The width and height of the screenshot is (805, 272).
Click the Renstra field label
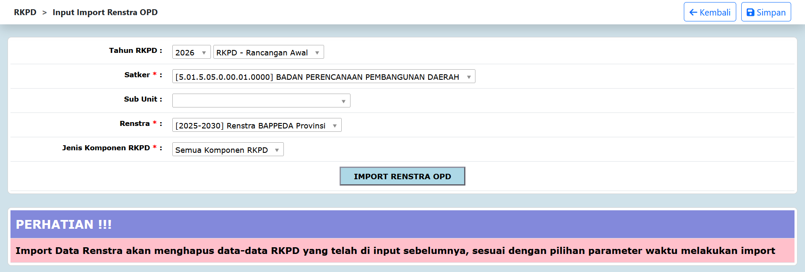point(141,123)
